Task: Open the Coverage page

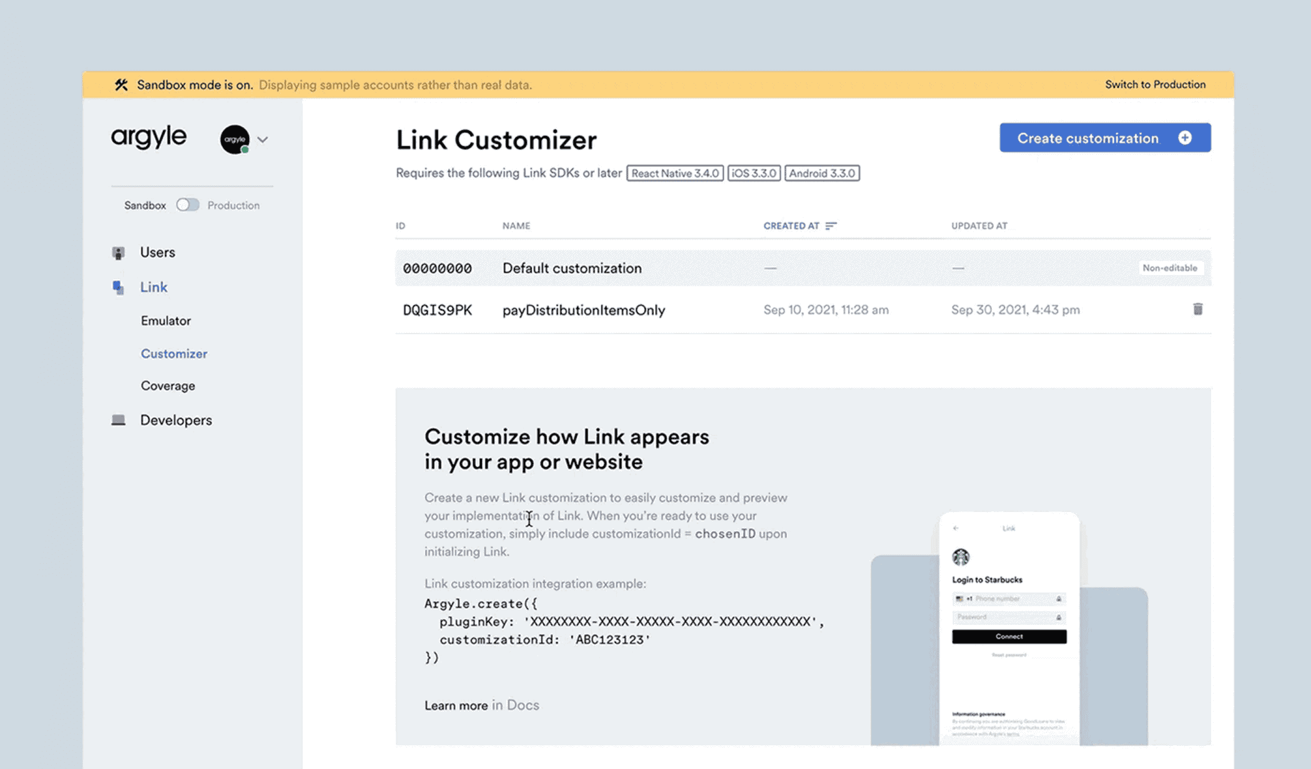Action: point(167,386)
